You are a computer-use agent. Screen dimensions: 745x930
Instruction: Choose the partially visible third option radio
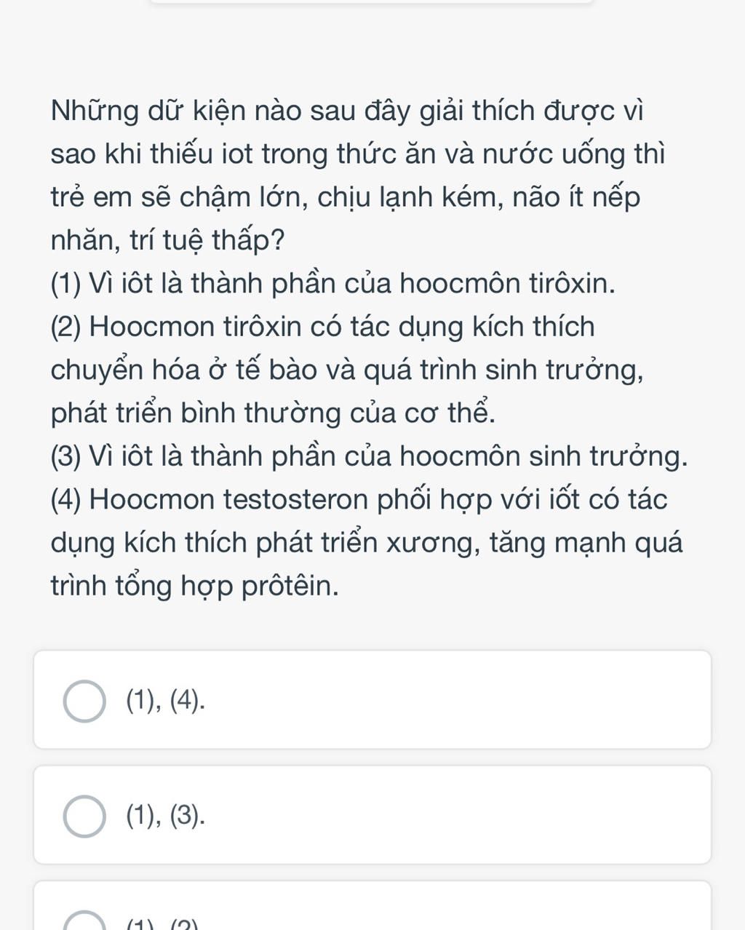84,921
